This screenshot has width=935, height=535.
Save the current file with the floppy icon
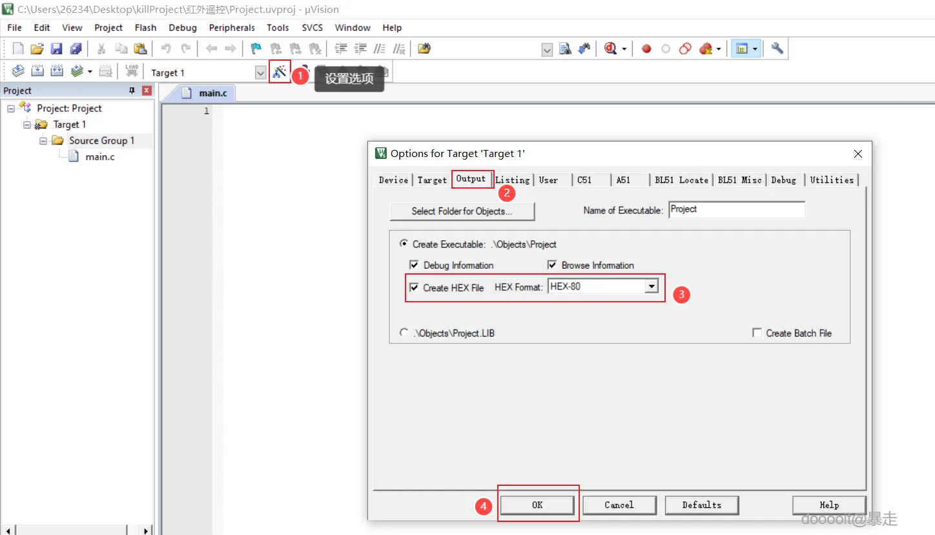tap(57, 48)
